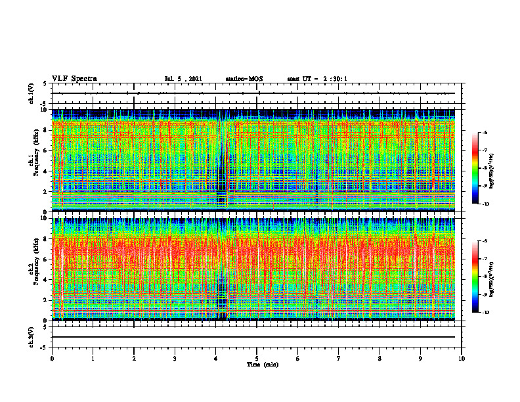Click the time axis tick label "7"
This screenshot has height=402, width=520.
pos(339,359)
